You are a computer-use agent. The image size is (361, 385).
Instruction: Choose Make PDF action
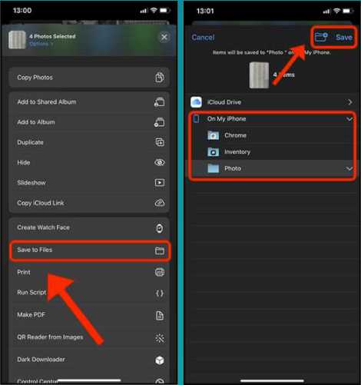89,315
